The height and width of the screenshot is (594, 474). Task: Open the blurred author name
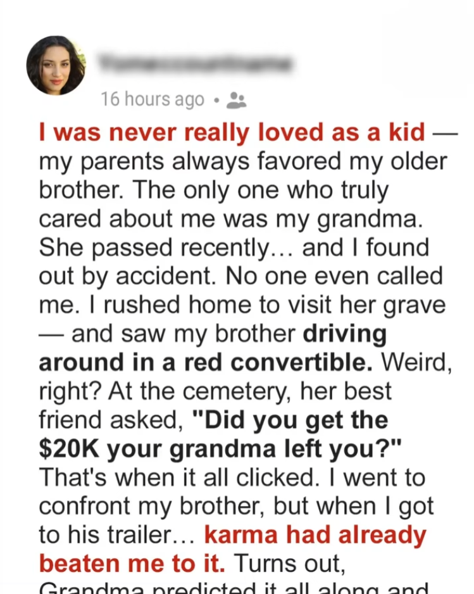pos(196,64)
